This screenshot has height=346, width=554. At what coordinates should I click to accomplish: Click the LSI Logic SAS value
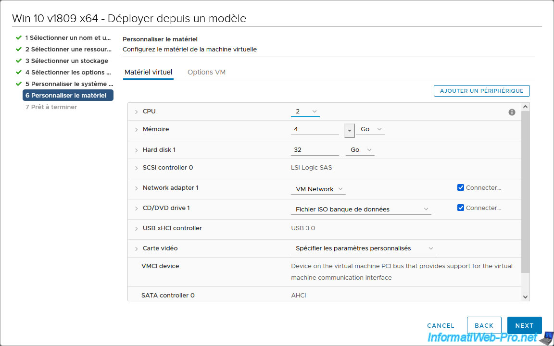click(311, 168)
